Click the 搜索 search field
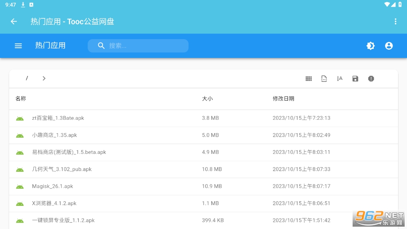The height and width of the screenshot is (229, 407). 138,46
